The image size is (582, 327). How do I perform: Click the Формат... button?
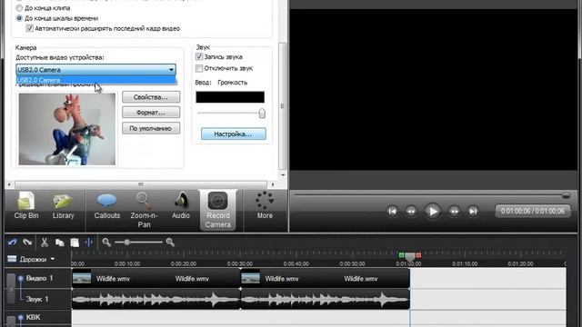[151, 113]
